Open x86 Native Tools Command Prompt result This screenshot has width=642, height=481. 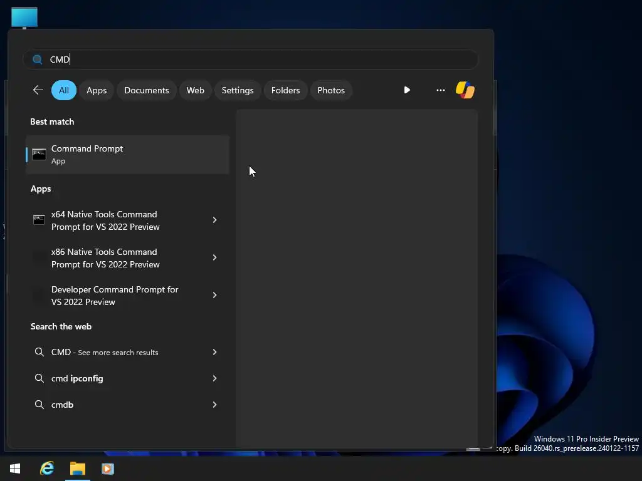click(127, 258)
